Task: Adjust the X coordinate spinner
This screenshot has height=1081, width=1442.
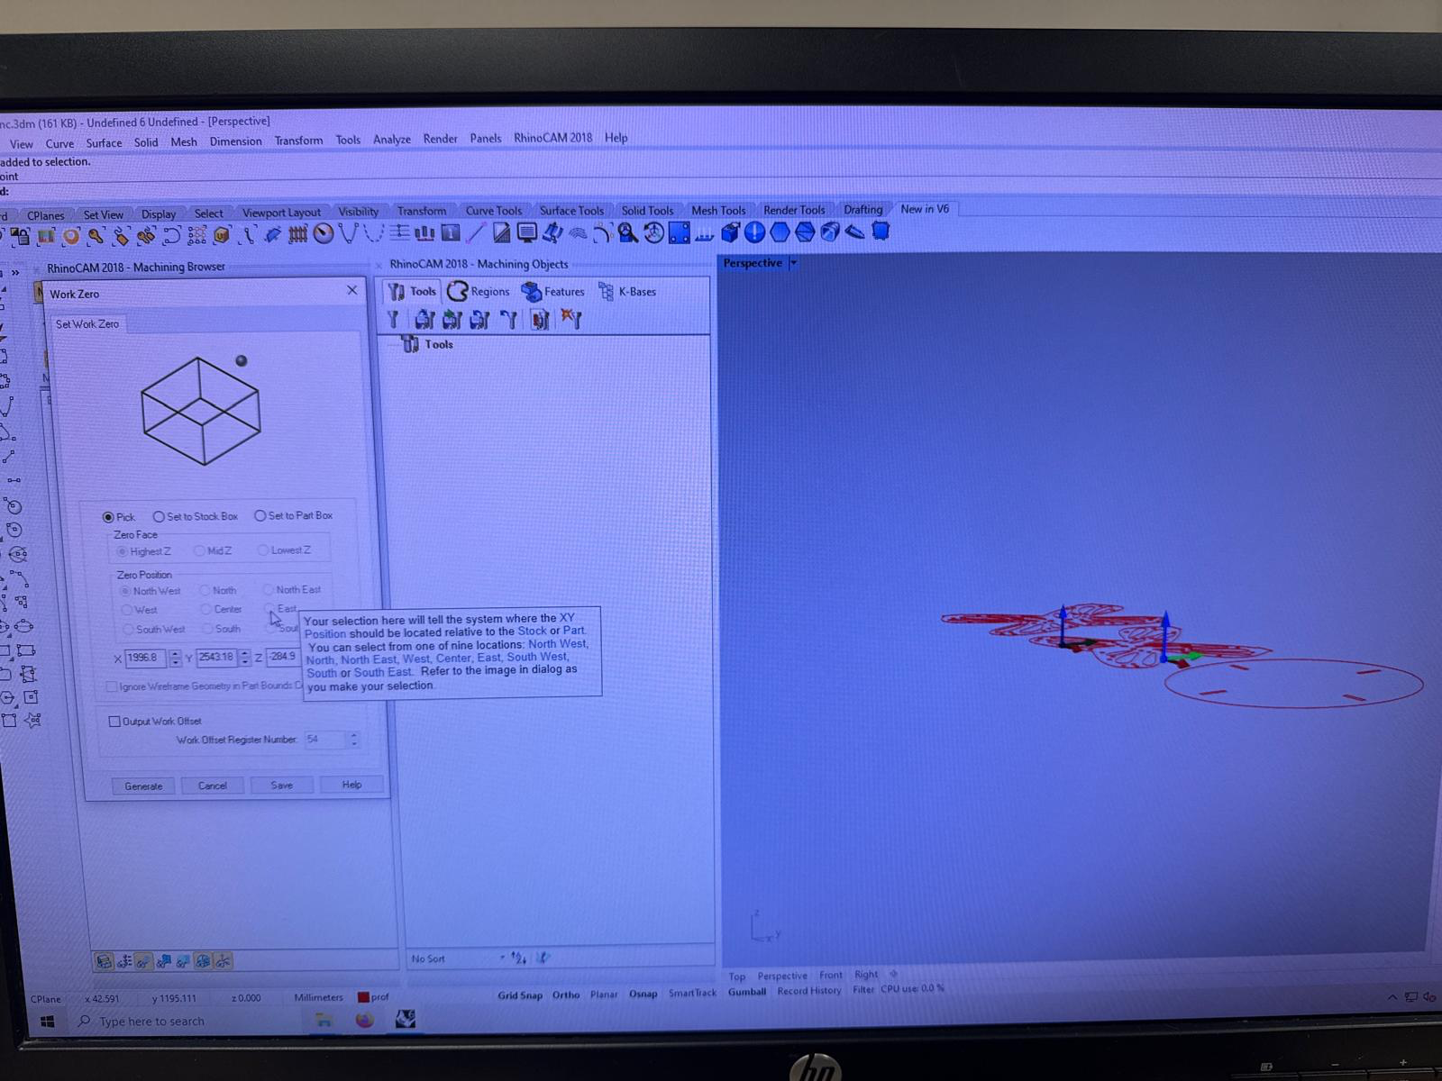Action: tap(175, 658)
